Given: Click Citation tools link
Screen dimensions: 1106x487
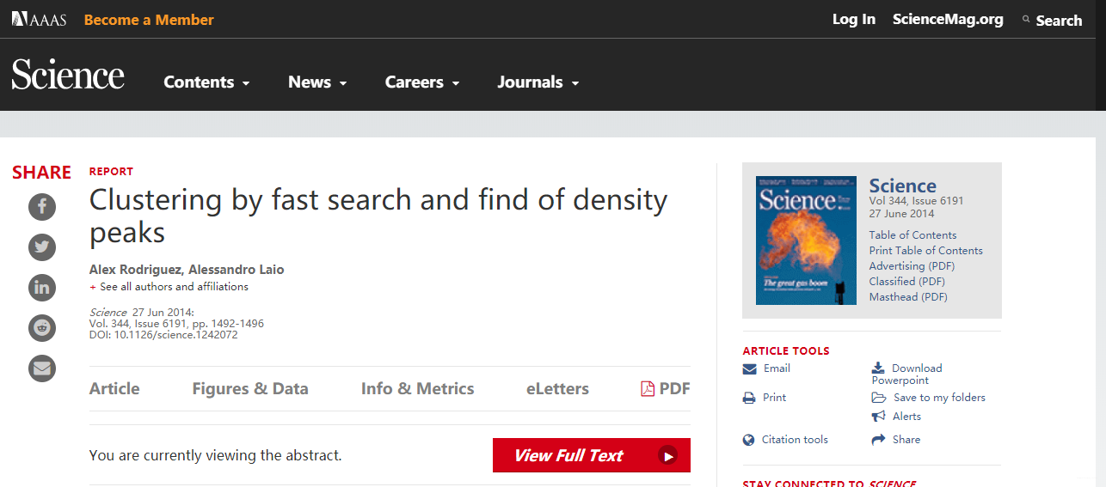Looking at the screenshot, I should (795, 440).
